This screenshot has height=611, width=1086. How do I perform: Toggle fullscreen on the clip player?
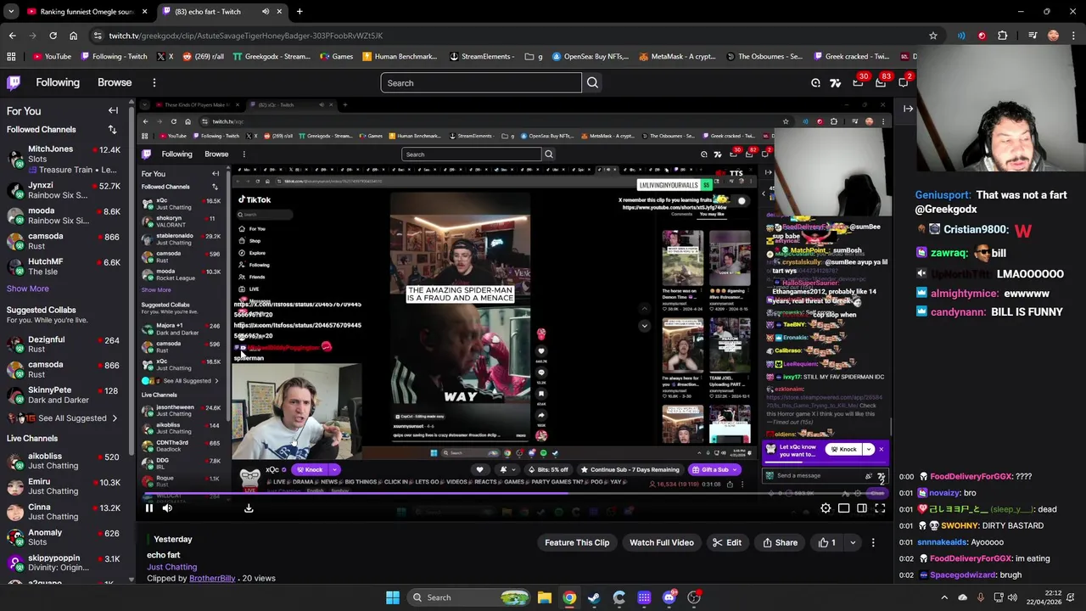(x=880, y=508)
